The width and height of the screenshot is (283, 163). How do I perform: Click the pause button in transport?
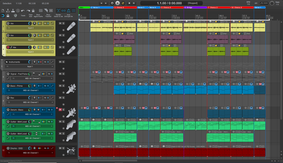[134, 3]
